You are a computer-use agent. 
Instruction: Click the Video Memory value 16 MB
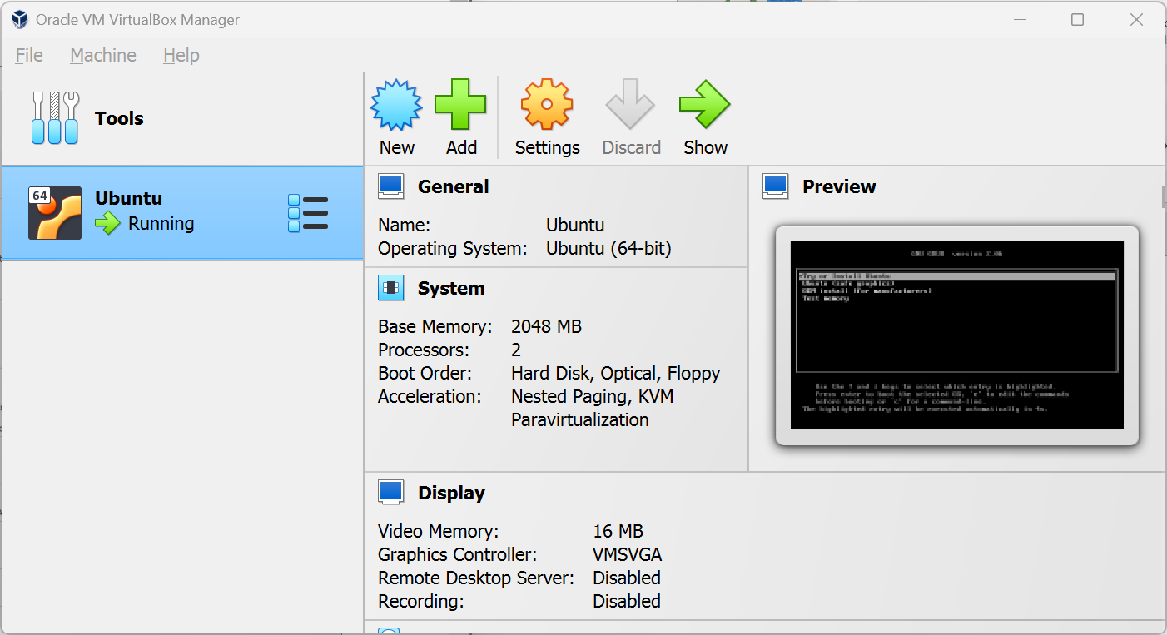[618, 531]
